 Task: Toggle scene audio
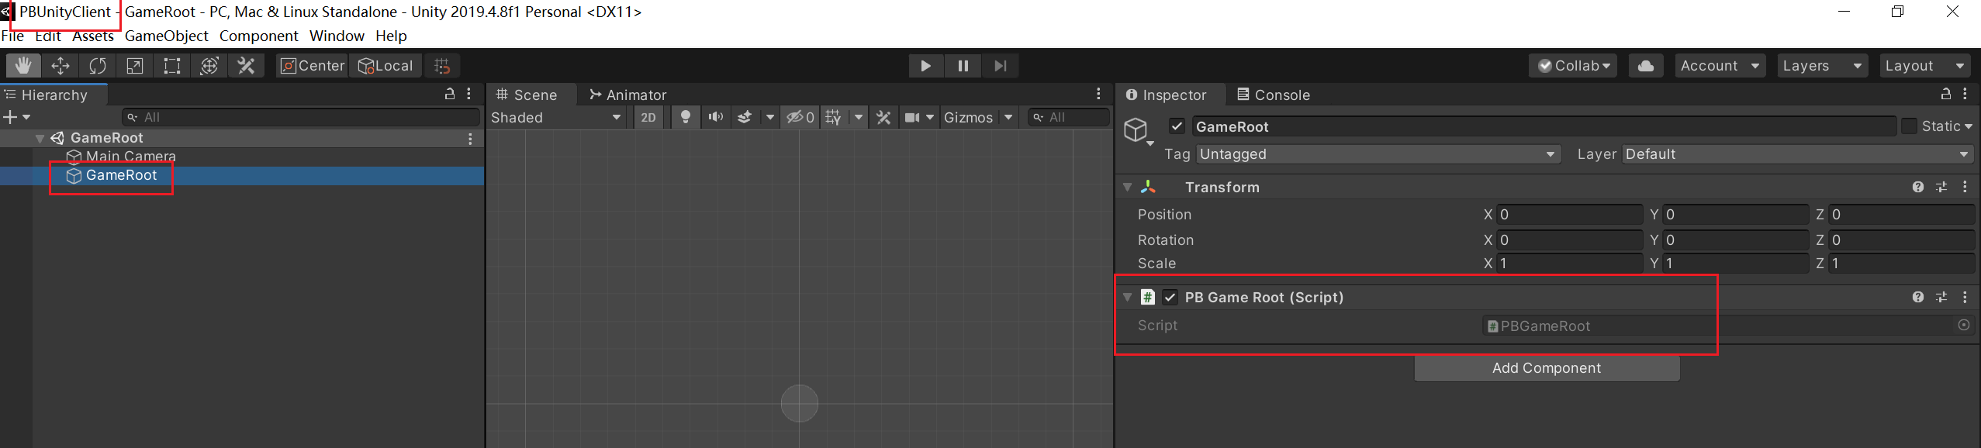(715, 117)
